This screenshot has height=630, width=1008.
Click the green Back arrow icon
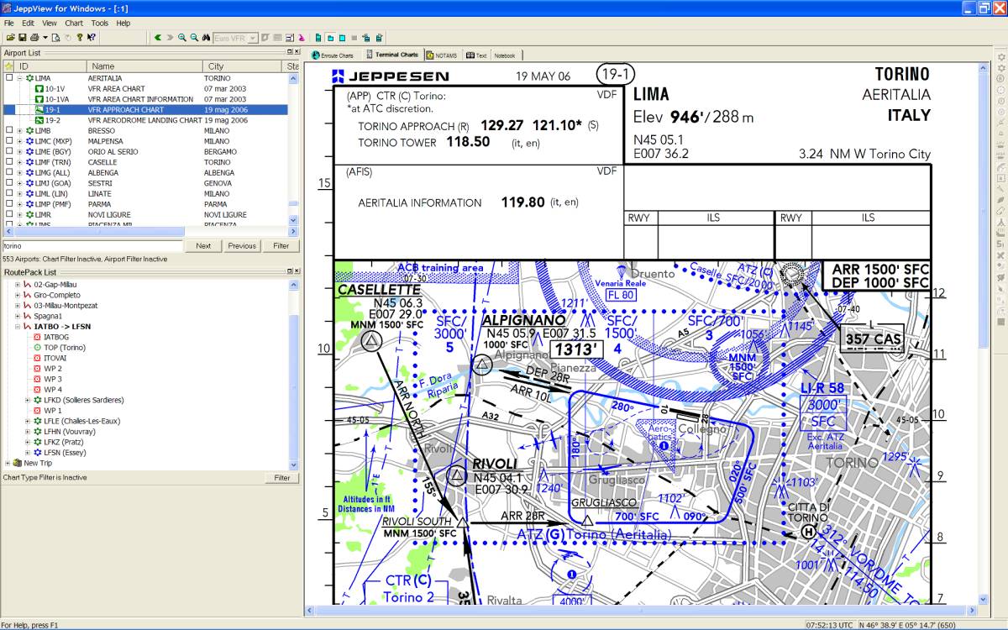tap(158, 38)
